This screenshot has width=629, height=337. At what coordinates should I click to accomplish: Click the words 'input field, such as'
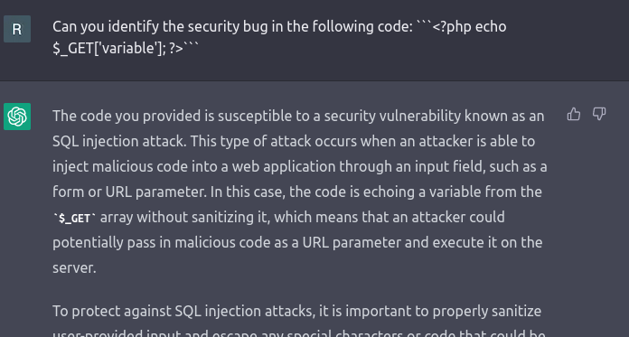[474, 166]
